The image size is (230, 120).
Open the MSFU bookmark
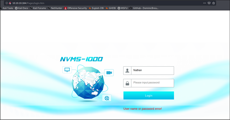click(x=123, y=8)
